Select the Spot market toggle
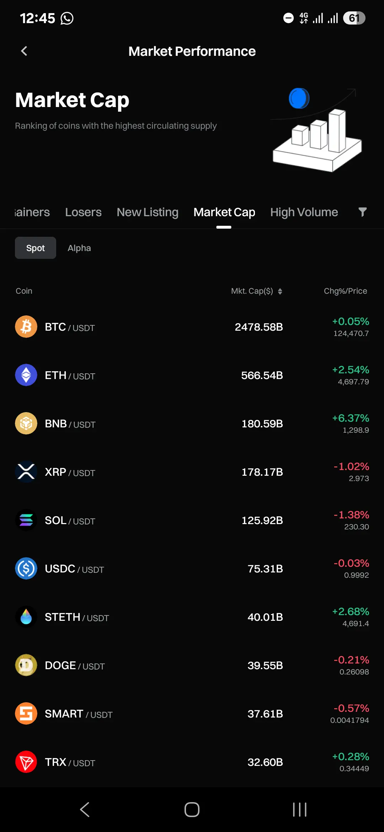Screen dimensions: 384x832 coord(36,248)
